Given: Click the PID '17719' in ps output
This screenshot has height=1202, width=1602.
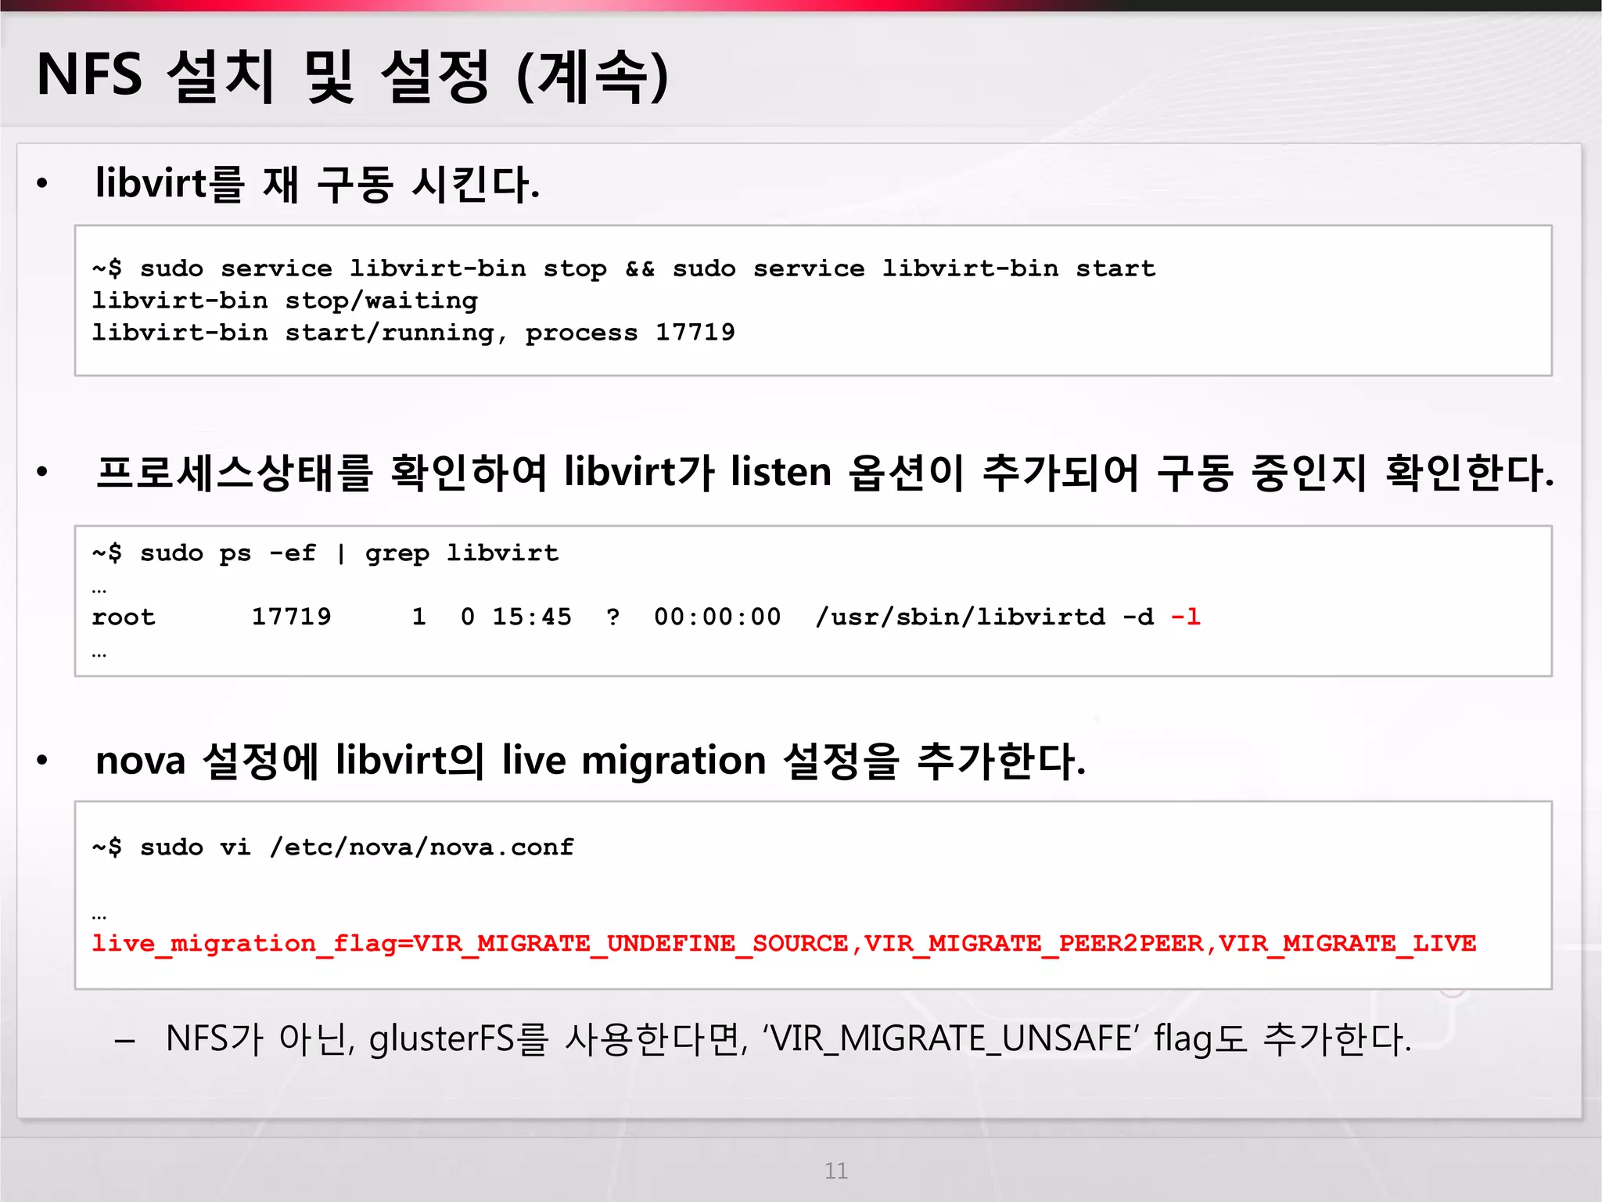Looking at the screenshot, I should pyautogui.click(x=291, y=617).
